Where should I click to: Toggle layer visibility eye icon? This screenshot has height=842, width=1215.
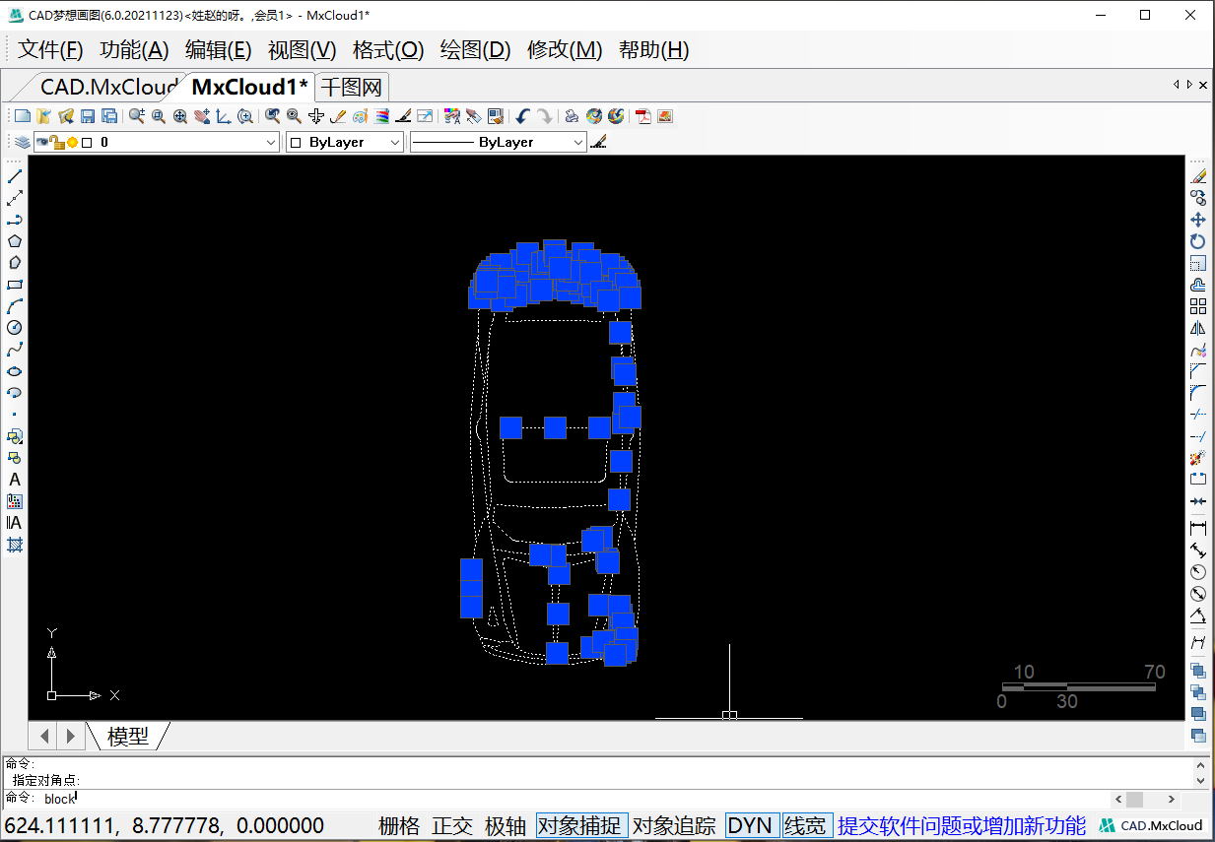coord(43,142)
